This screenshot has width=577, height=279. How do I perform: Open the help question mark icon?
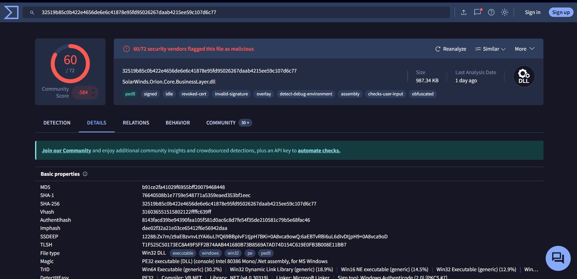(491, 12)
